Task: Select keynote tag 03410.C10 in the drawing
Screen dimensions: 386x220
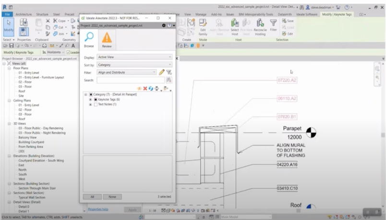Action: 287,188
